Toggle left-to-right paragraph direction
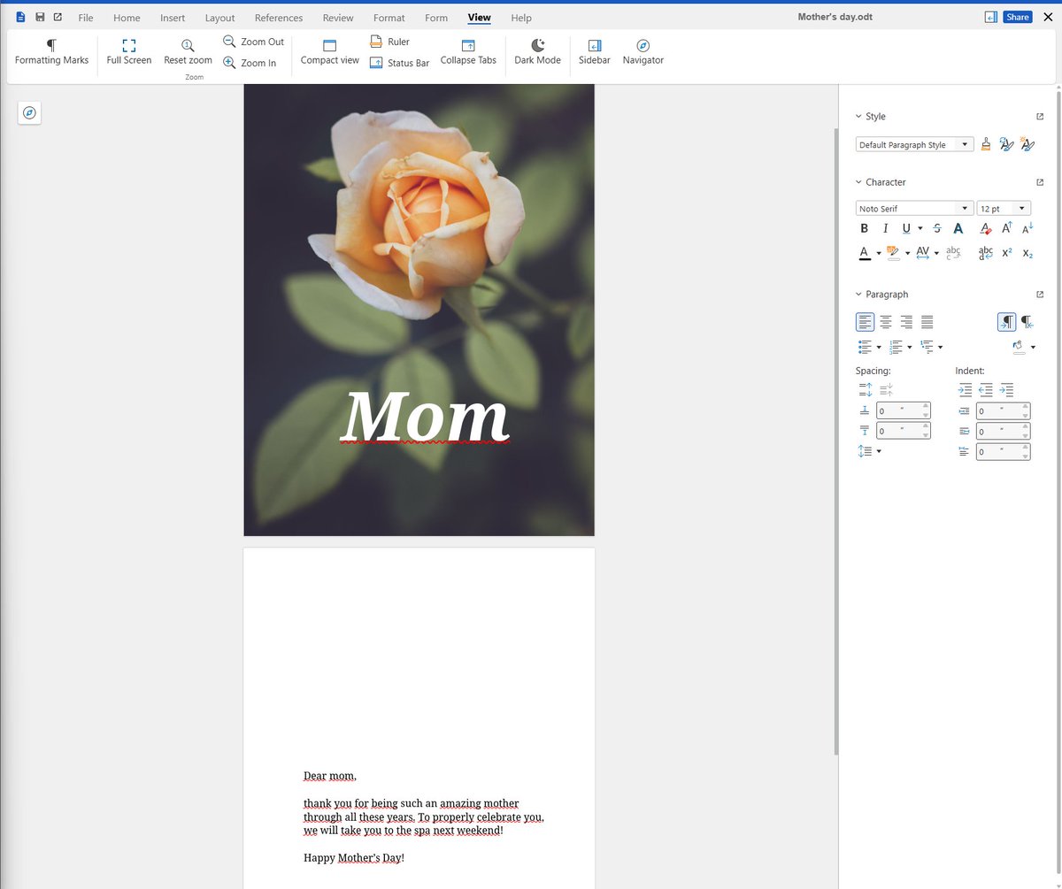1062x889 pixels. [1006, 322]
